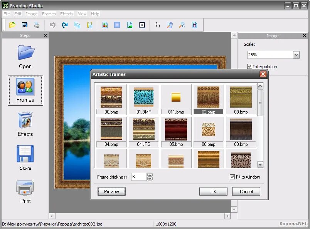The width and height of the screenshot is (310, 229).
Task: Open the Scale dropdown in the Image panel
Action: click(x=297, y=55)
